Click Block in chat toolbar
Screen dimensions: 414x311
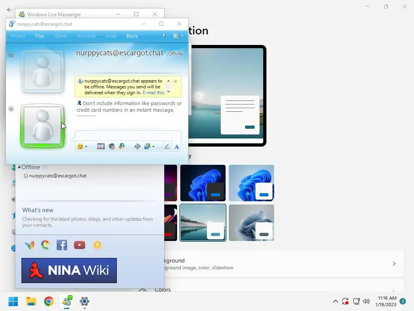[132, 36]
